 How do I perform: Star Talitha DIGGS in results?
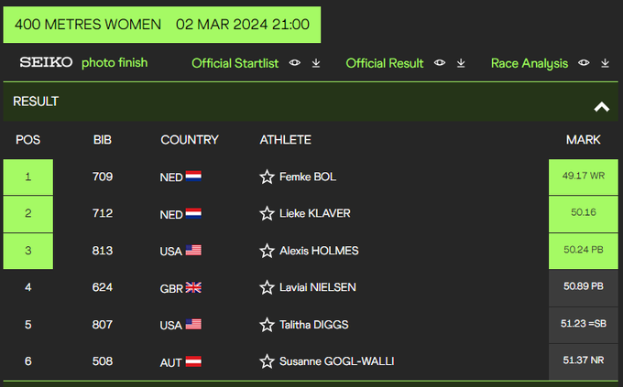(x=268, y=325)
